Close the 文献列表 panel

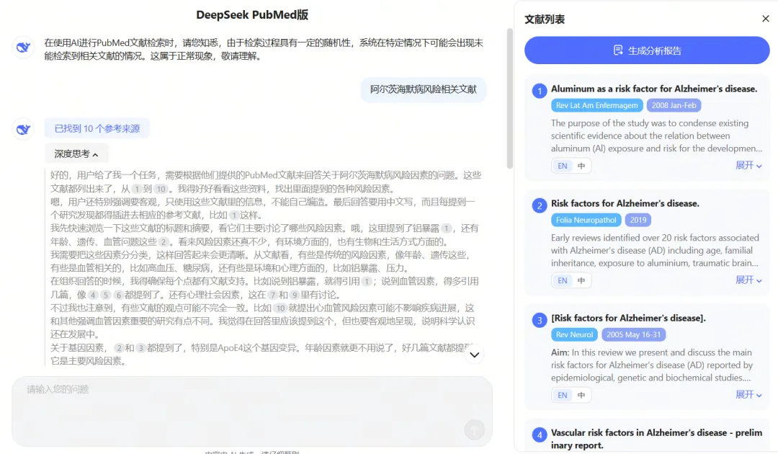pyautogui.click(x=766, y=18)
